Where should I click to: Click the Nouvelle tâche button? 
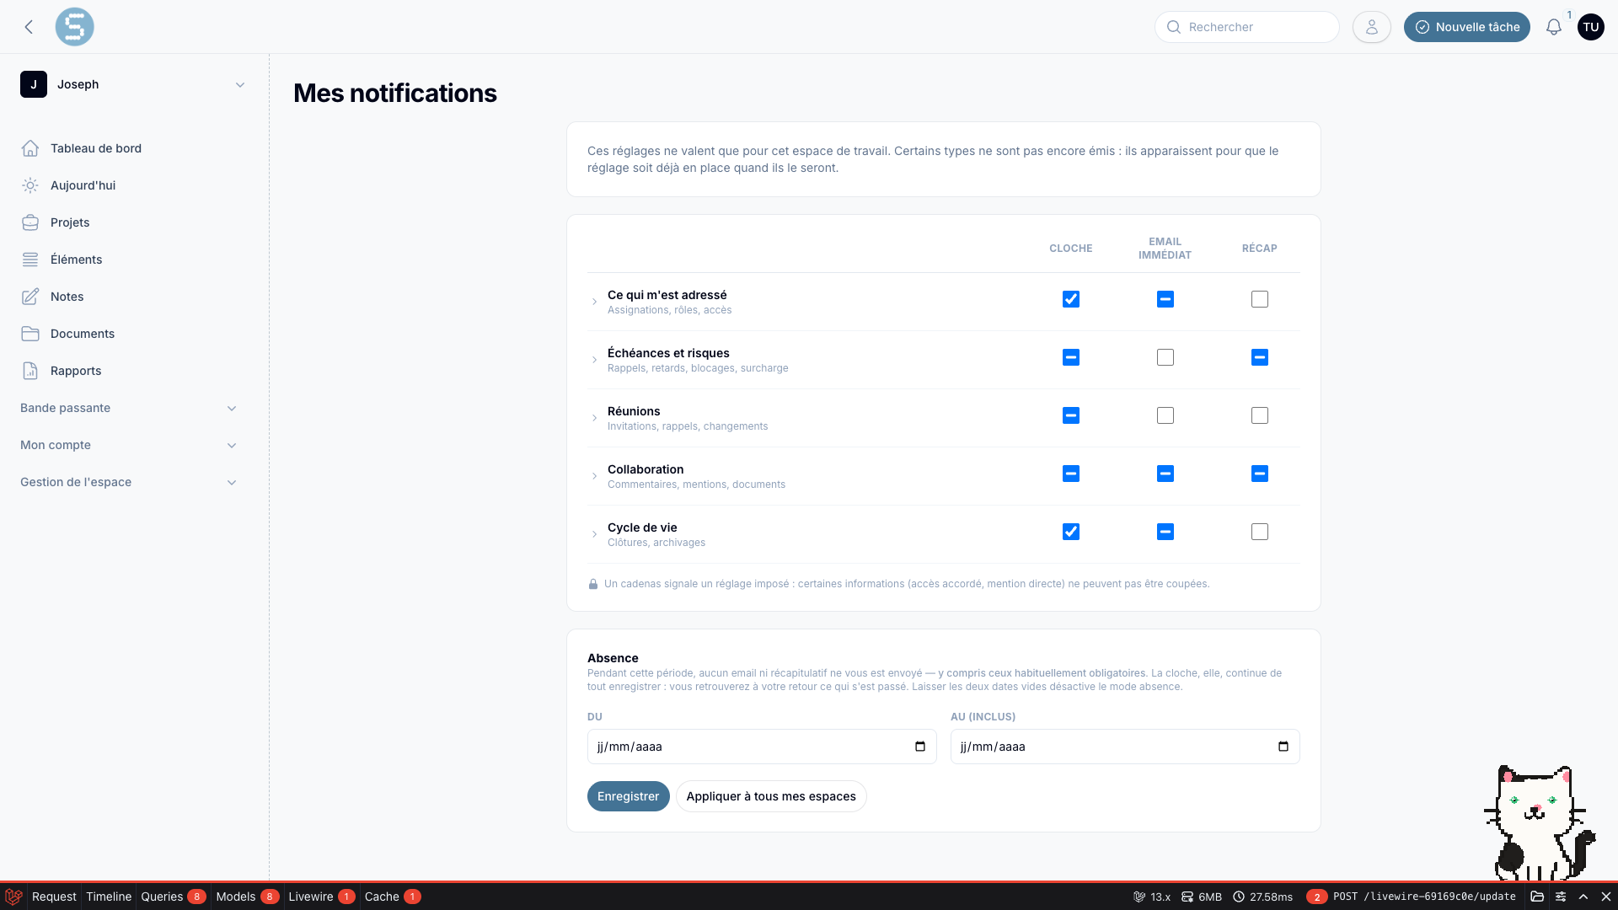click(x=1467, y=27)
